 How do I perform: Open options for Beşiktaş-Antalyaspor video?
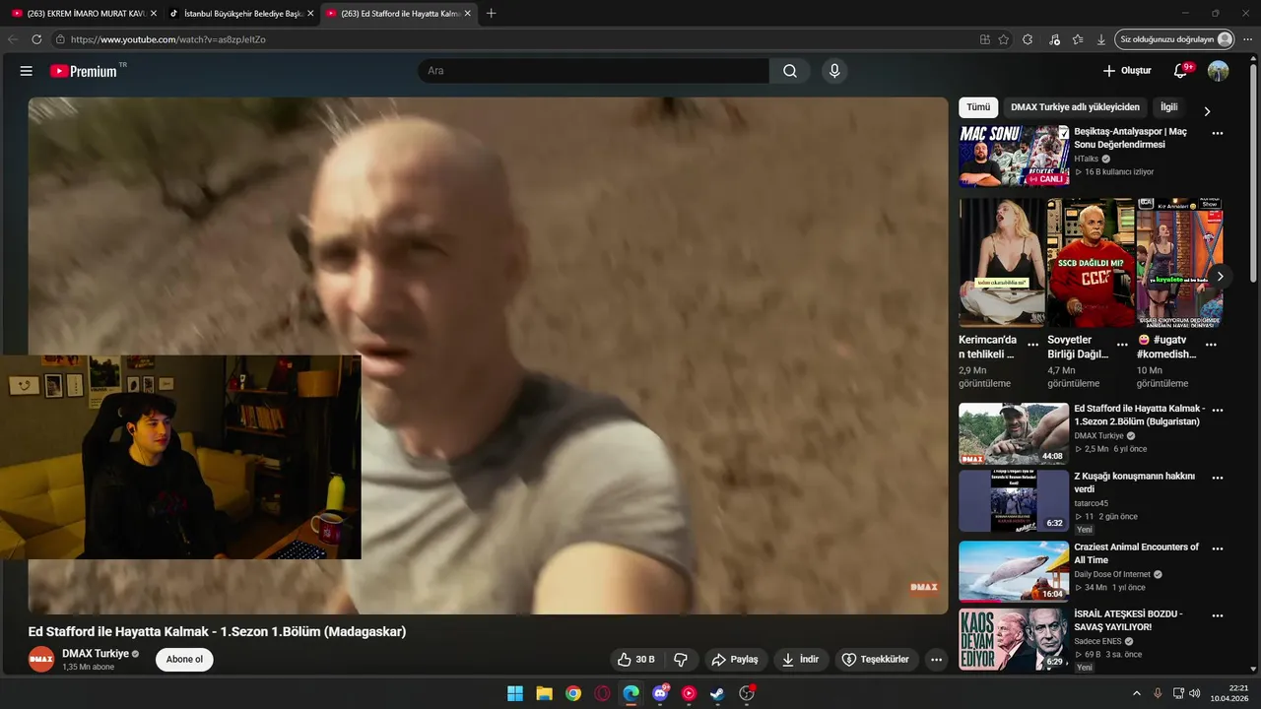(x=1218, y=133)
